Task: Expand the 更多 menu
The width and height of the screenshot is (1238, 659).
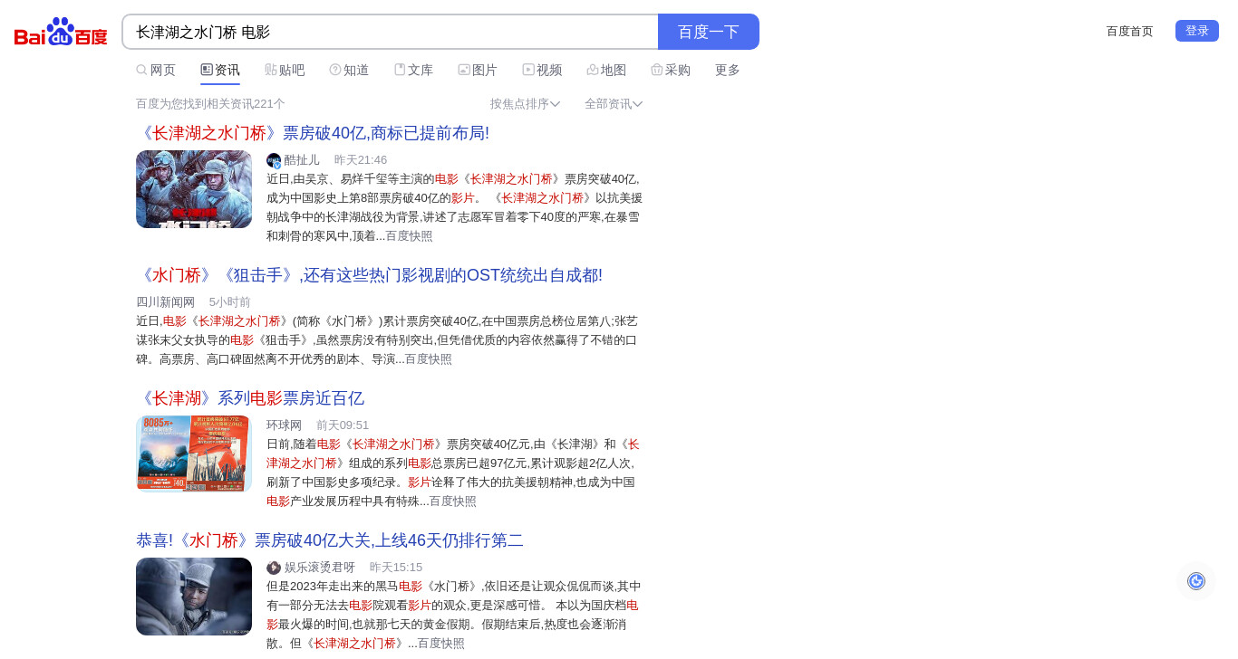Action: tap(728, 70)
